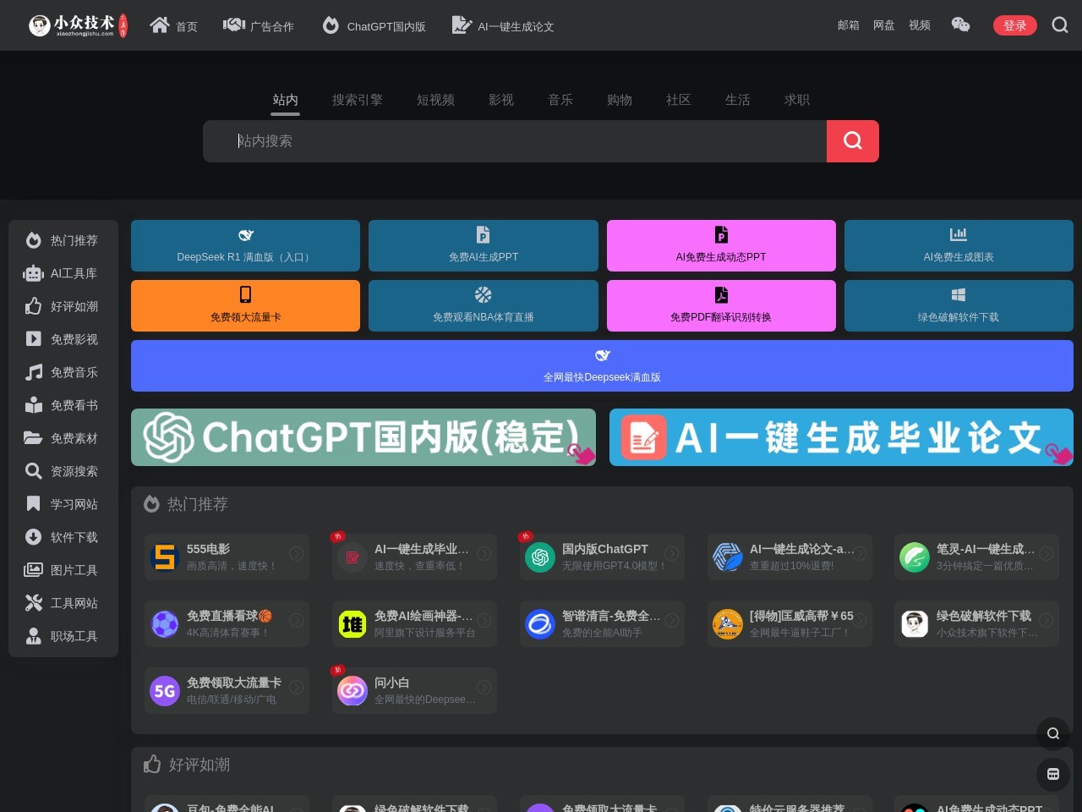Open the [得物]匡威高帮 ¥65 card
The width and height of the screenshot is (1082, 812).
[790, 624]
